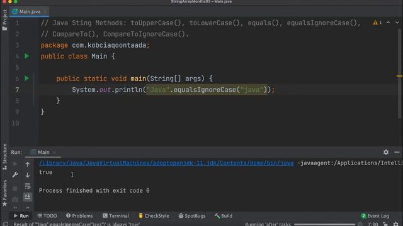Expand more console actions right chevrons

28,208
